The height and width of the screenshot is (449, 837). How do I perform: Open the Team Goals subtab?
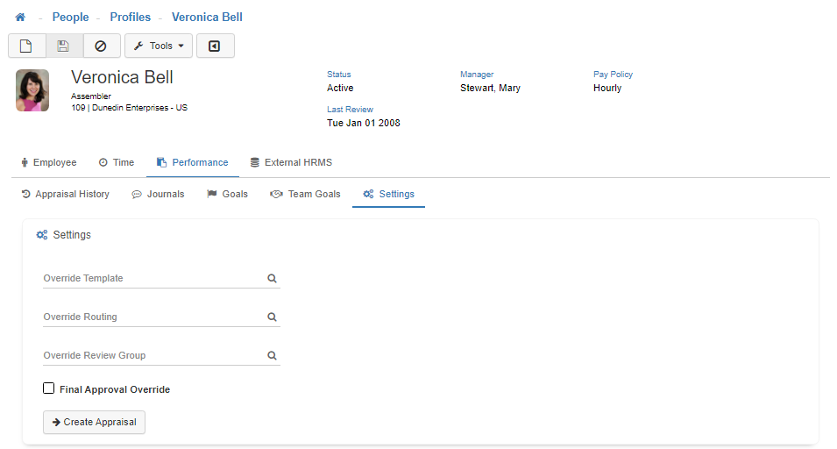pos(305,194)
